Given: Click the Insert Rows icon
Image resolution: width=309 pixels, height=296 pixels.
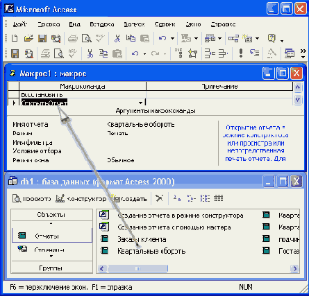Looking at the screenshot, I should [210, 53].
